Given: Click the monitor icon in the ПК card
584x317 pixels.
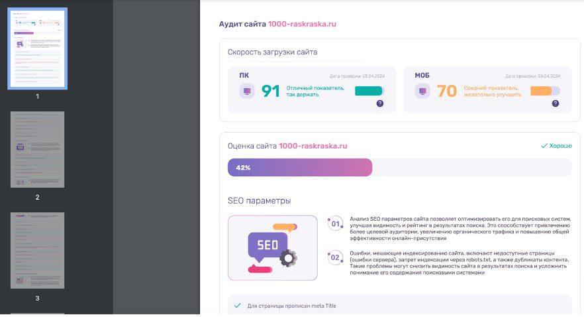Looking at the screenshot, I should [x=247, y=91].
